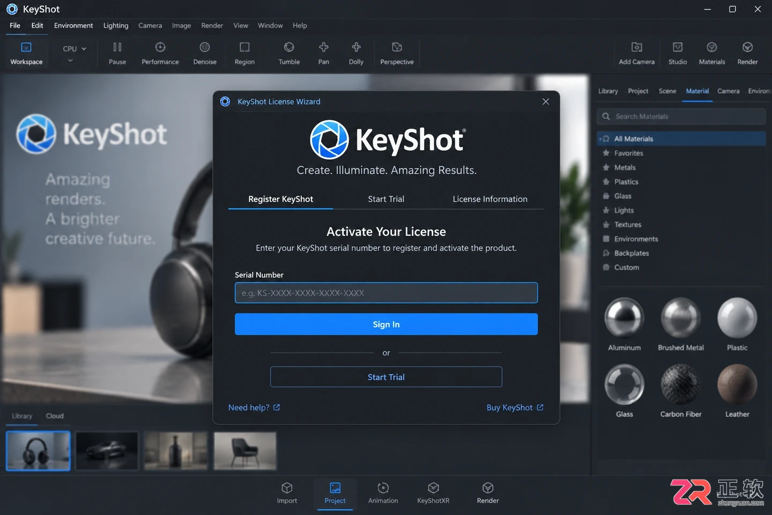
Task: Open the Materials toolbar icon
Action: (712, 48)
